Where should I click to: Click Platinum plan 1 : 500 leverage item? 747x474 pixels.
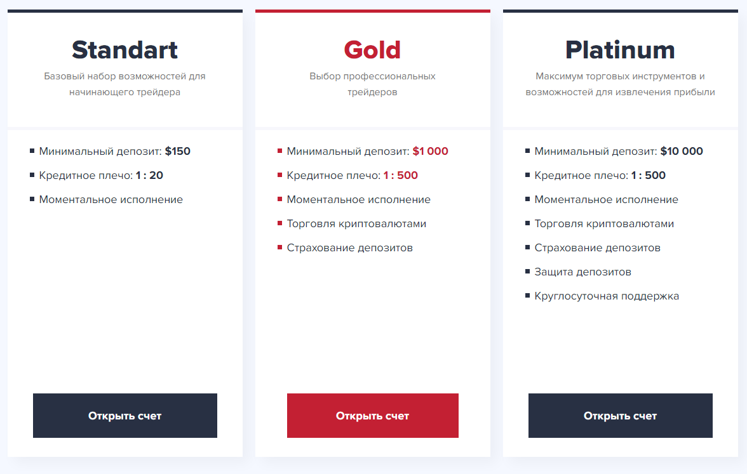pyautogui.click(x=600, y=176)
